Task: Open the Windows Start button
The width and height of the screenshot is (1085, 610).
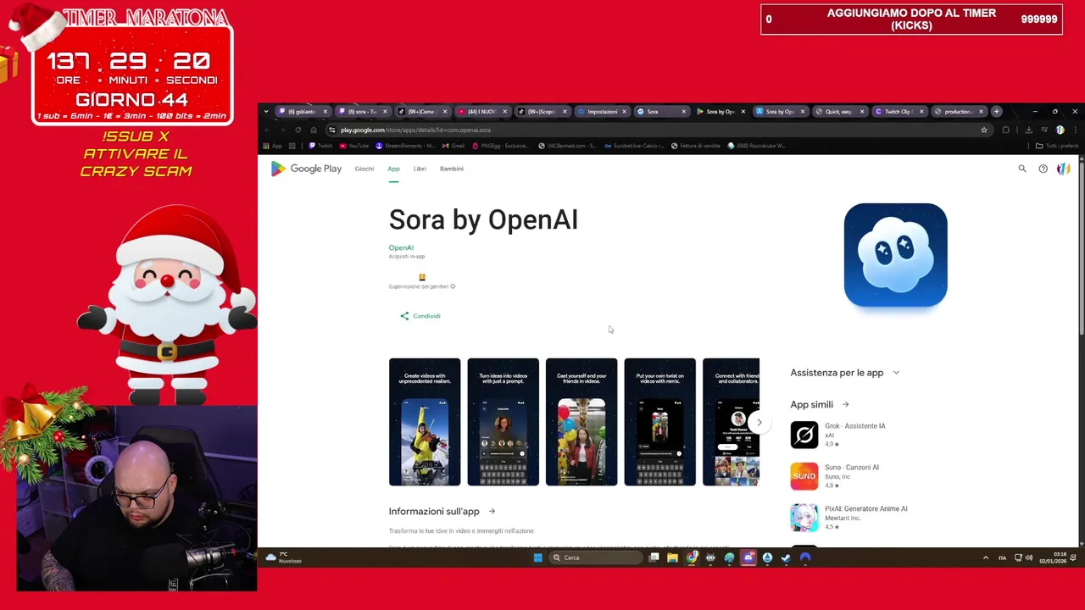Action: [x=537, y=557]
